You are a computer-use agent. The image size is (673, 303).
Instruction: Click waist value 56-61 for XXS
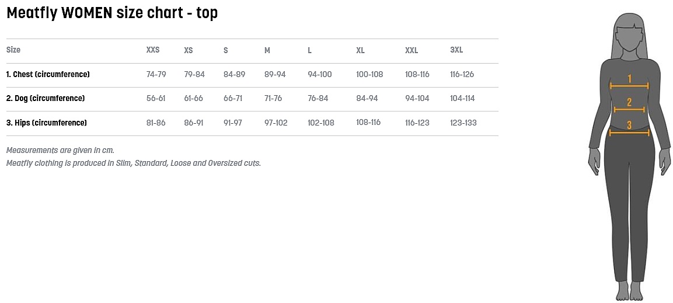click(x=156, y=98)
